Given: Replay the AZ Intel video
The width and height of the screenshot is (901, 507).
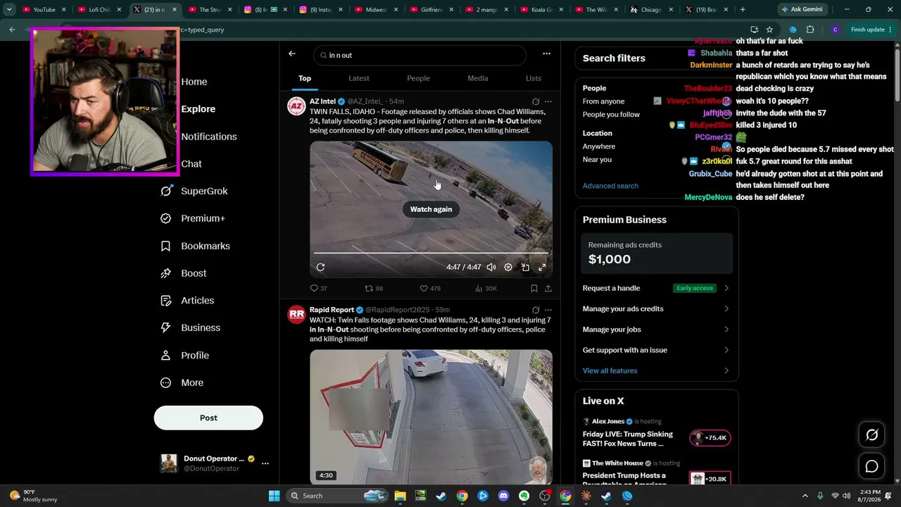Looking at the screenshot, I should [x=320, y=268].
